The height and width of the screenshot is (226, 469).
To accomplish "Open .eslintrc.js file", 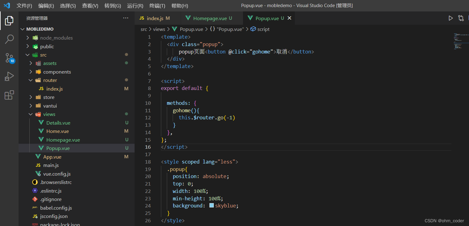I will point(76,191).
